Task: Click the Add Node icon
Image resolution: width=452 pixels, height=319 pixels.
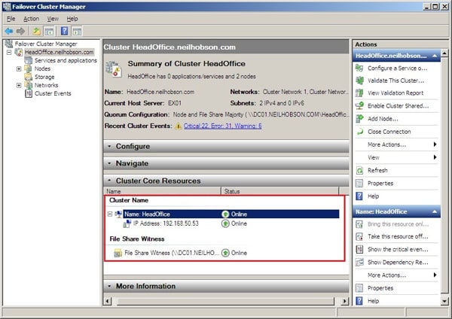Action: [x=359, y=119]
